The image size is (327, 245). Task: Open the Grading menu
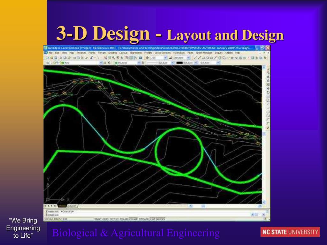[x=112, y=53]
